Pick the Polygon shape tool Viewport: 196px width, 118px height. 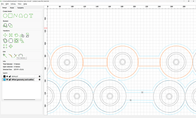point(26,15)
